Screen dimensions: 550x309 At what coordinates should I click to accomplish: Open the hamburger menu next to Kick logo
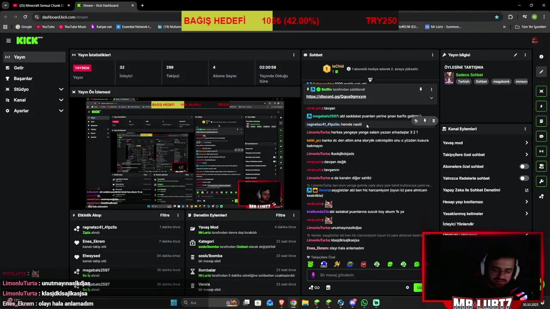(8, 41)
